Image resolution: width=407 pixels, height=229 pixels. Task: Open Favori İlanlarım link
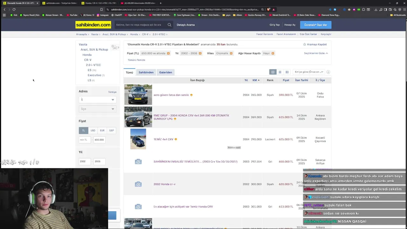pos(265,34)
